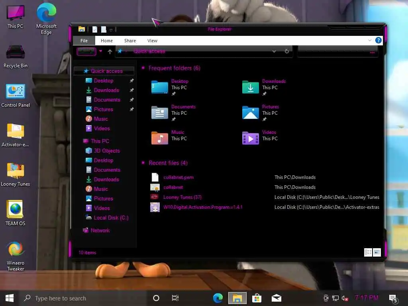408x306 pixels.
Task: Open Microsoft Store from the taskbar
Action: click(x=257, y=298)
